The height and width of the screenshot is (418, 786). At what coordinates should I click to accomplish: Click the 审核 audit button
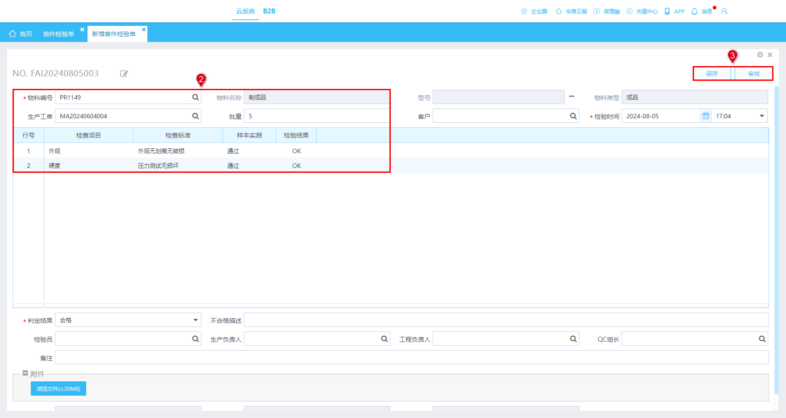pyautogui.click(x=754, y=74)
